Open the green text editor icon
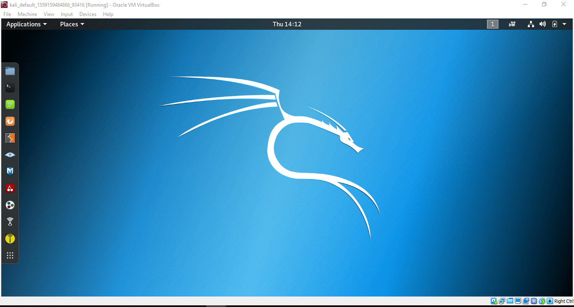This screenshot has width=574, height=307. (10, 104)
